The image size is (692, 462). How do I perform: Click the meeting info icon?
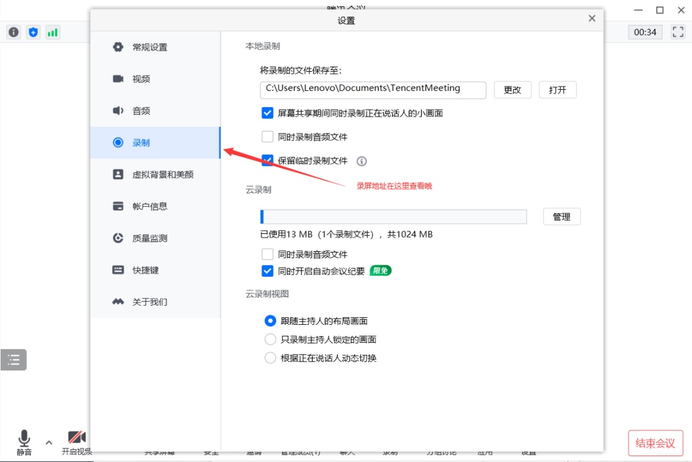pos(13,32)
